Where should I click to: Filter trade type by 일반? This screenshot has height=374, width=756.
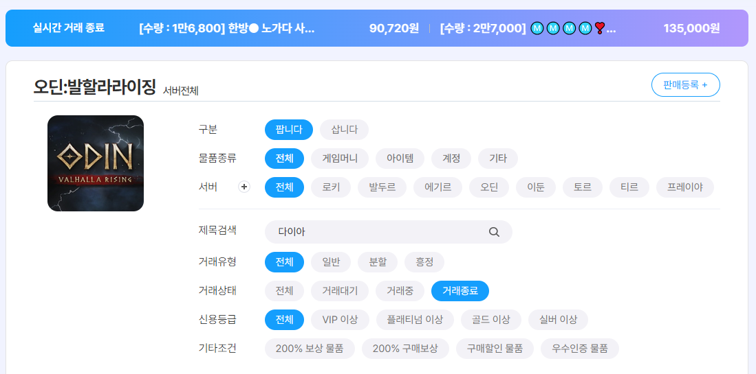[x=331, y=262]
